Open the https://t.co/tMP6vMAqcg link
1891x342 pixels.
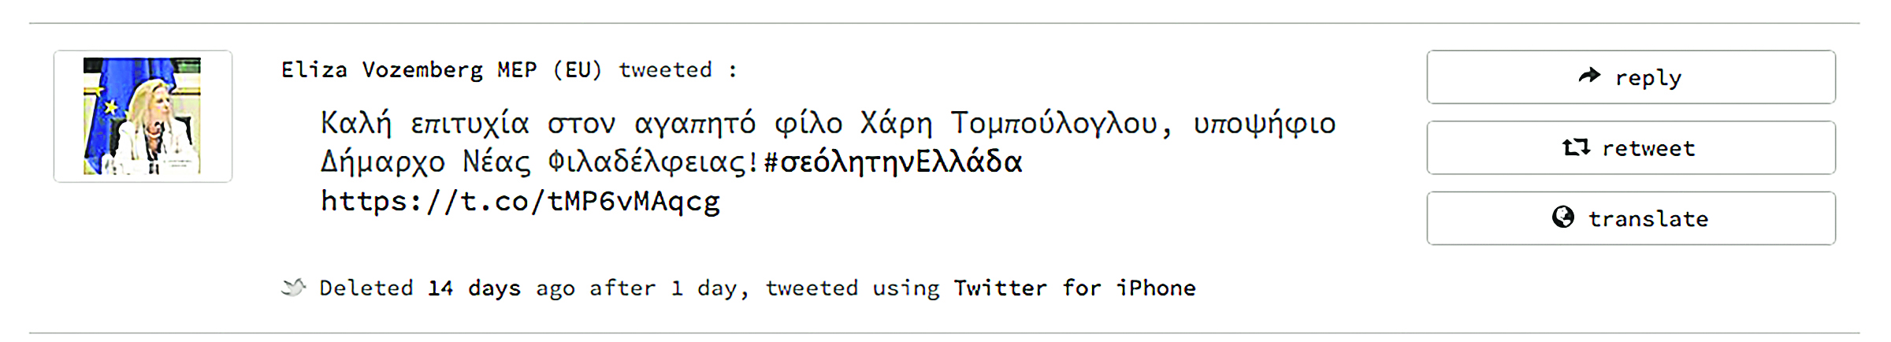(520, 202)
